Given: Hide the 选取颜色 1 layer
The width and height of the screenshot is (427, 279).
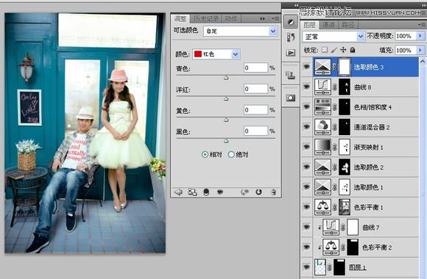Looking at the screenshot, I should [x=306, y=186].
